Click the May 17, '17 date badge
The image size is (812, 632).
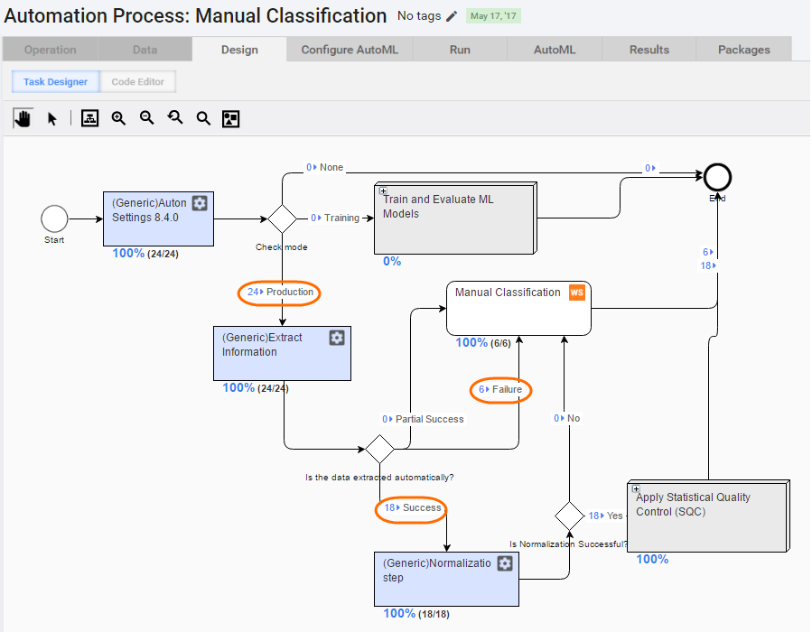tap(493, 16)
